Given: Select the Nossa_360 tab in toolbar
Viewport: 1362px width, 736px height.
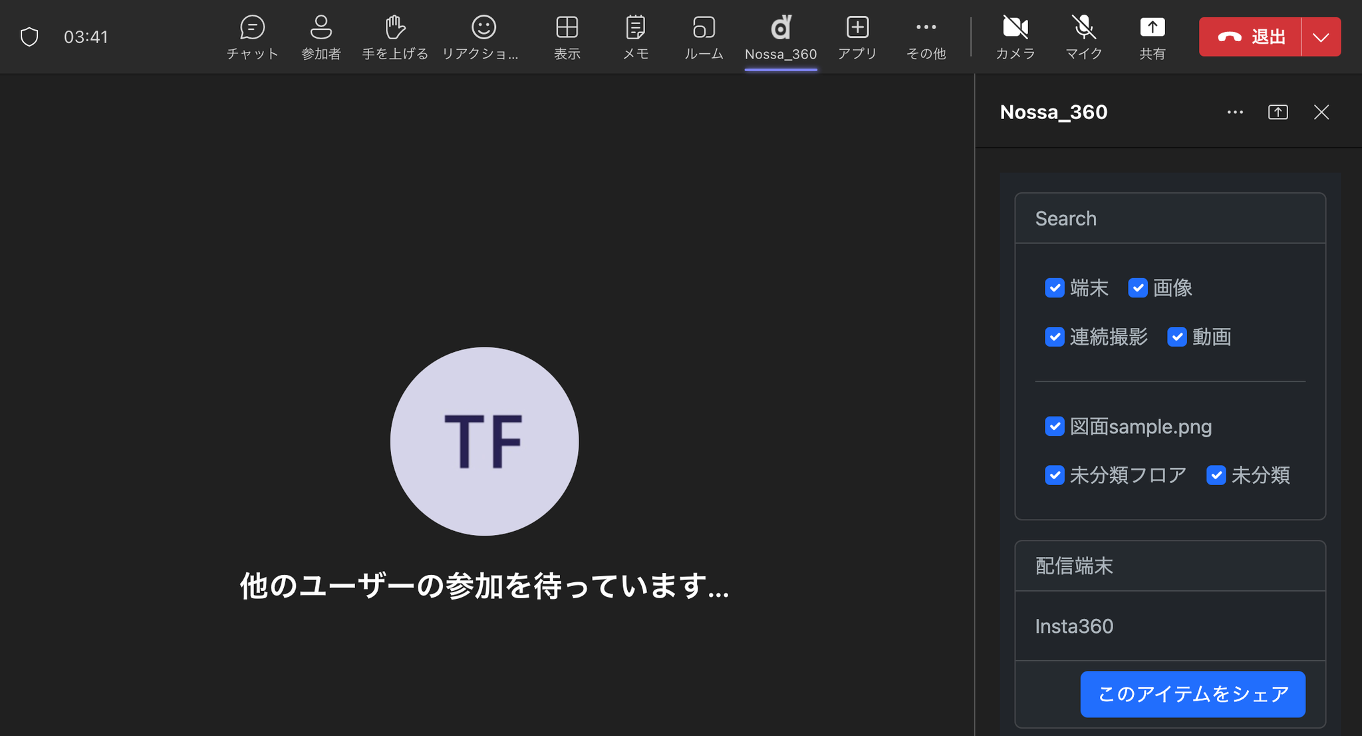Looking at the screenshot, I should point(781,37).
